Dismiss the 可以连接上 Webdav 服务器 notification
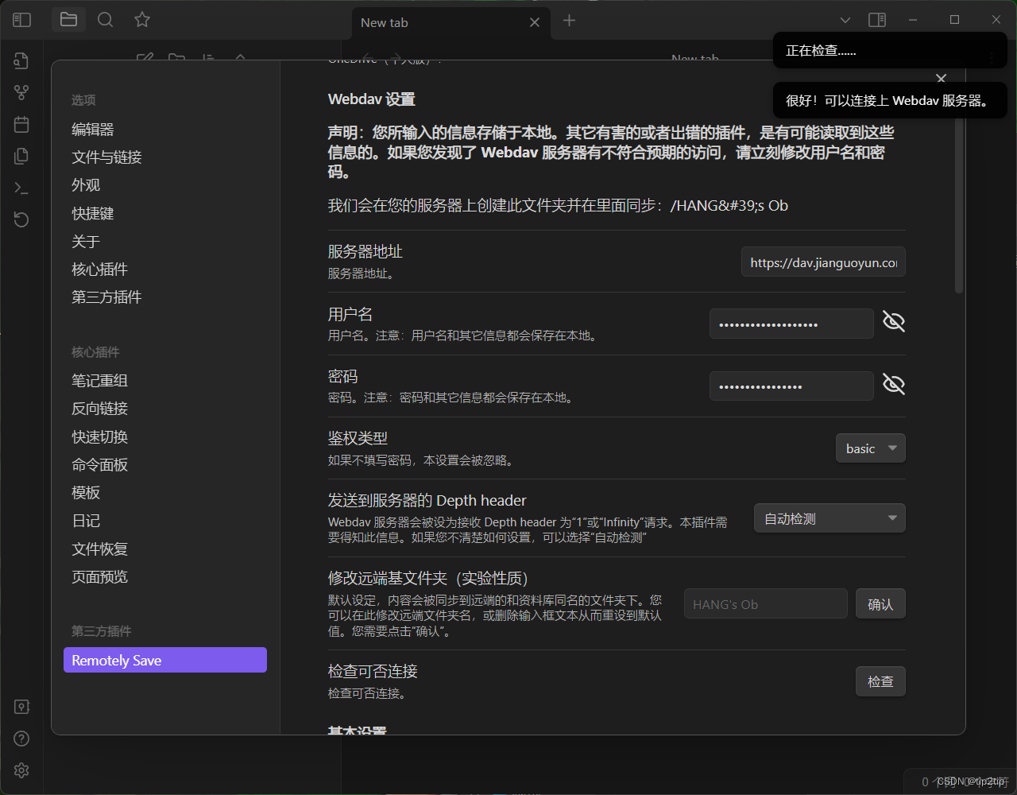Image resolution: width=1017 pixels, height=795 pixels. 890,100
